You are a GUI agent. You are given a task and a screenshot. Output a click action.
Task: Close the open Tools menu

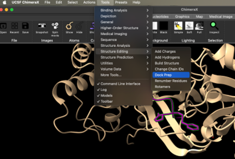tap(105, 2)
